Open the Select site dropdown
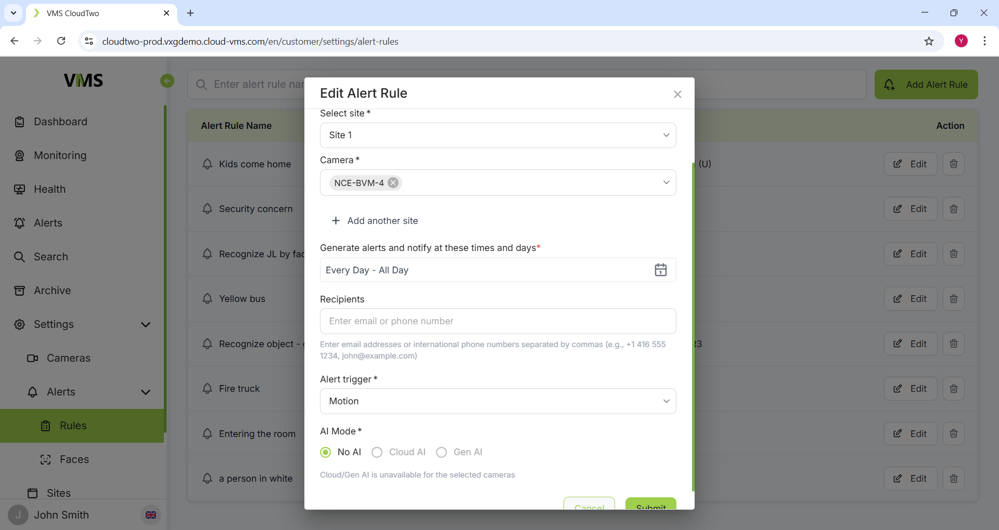Viewport: 999px width, 530px height. 497,135
